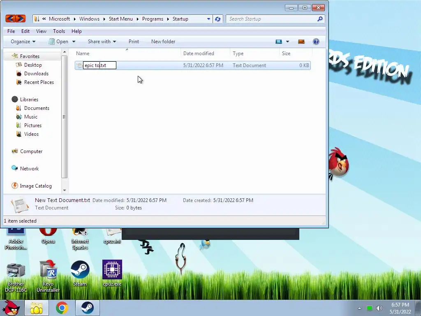Open Explorer from taskbar
Image resolution: width=421 pixels, height=316 pixels.
[36, 308]
